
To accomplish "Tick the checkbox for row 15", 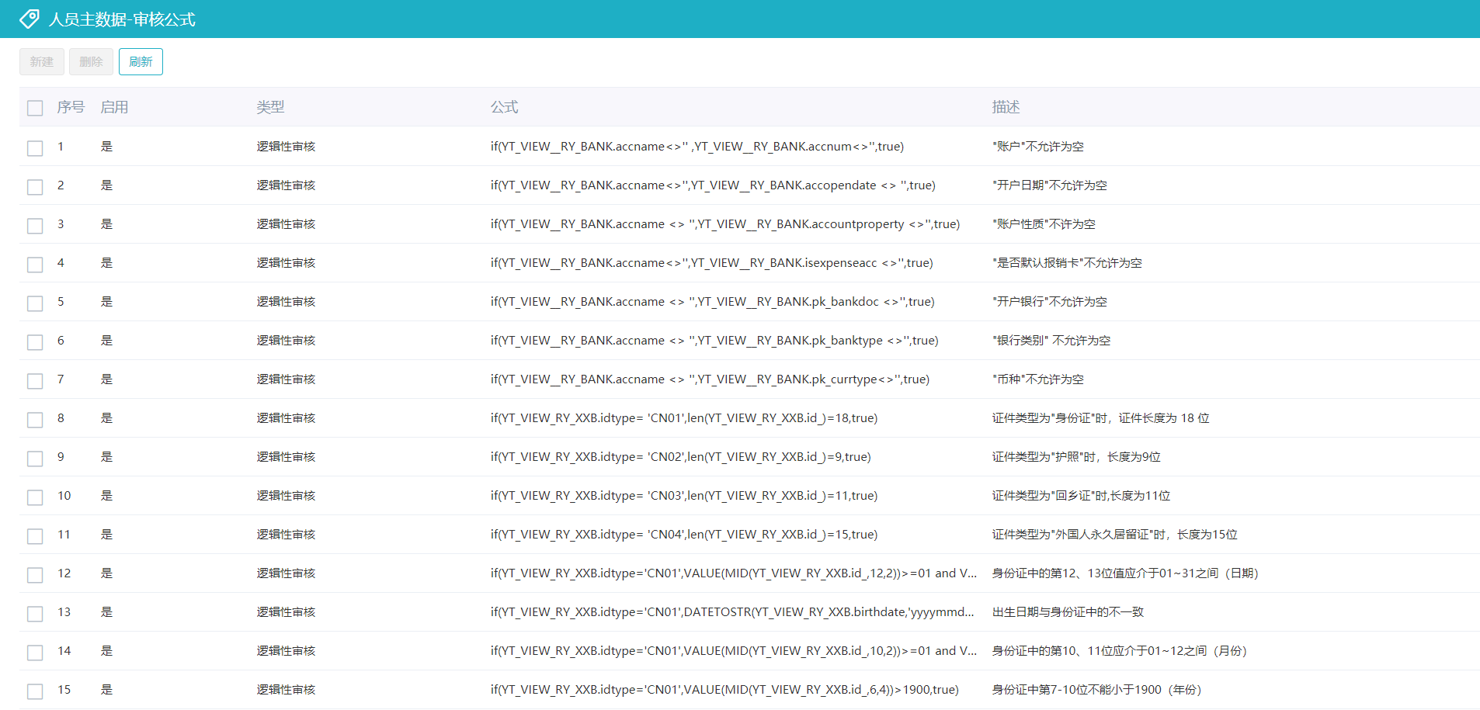I will click(35, 691).
